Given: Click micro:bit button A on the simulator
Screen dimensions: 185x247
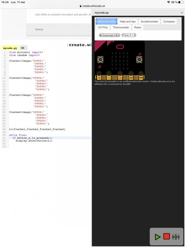Looking at the screenshot, I should pyautogui.click(x=100, y=59).
